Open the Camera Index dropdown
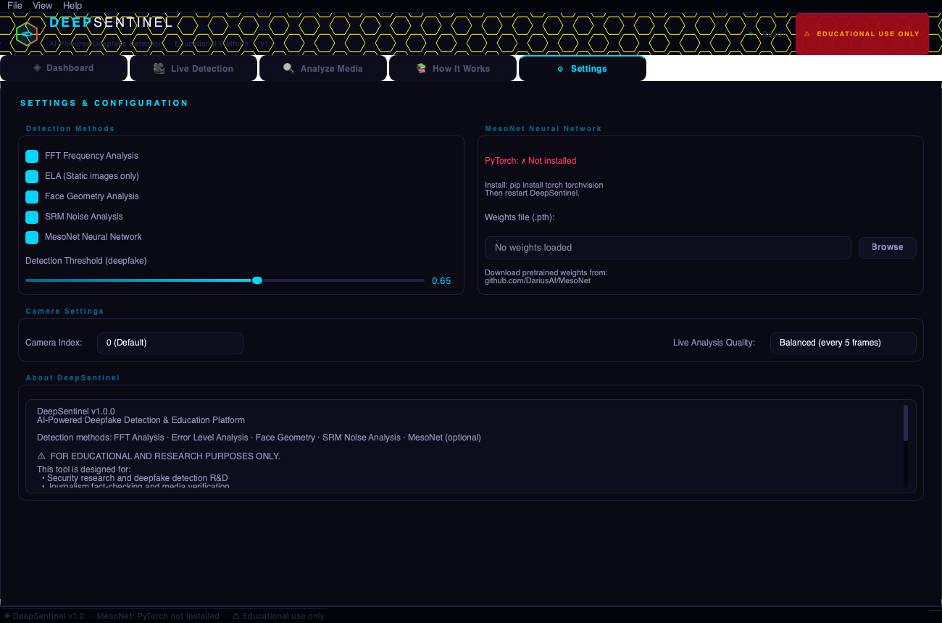 [x=170, y=343]
